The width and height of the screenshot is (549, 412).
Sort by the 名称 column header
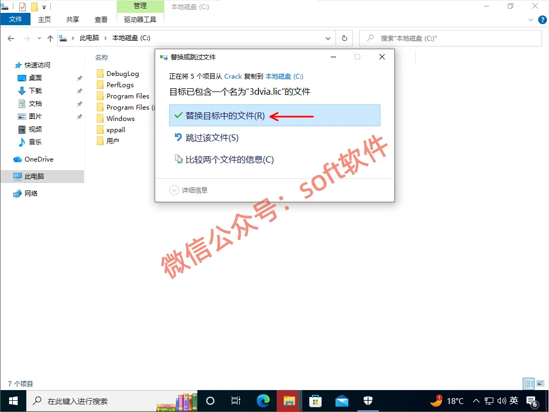(x=102, y=57)
